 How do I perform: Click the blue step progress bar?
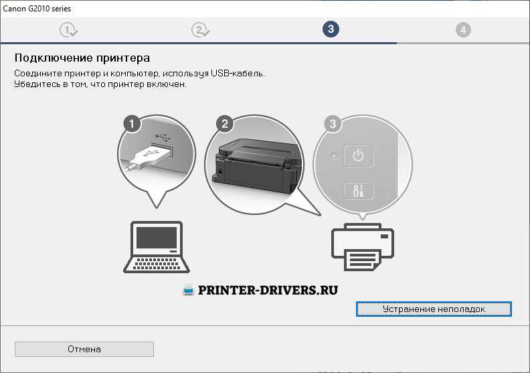point(199,44)
